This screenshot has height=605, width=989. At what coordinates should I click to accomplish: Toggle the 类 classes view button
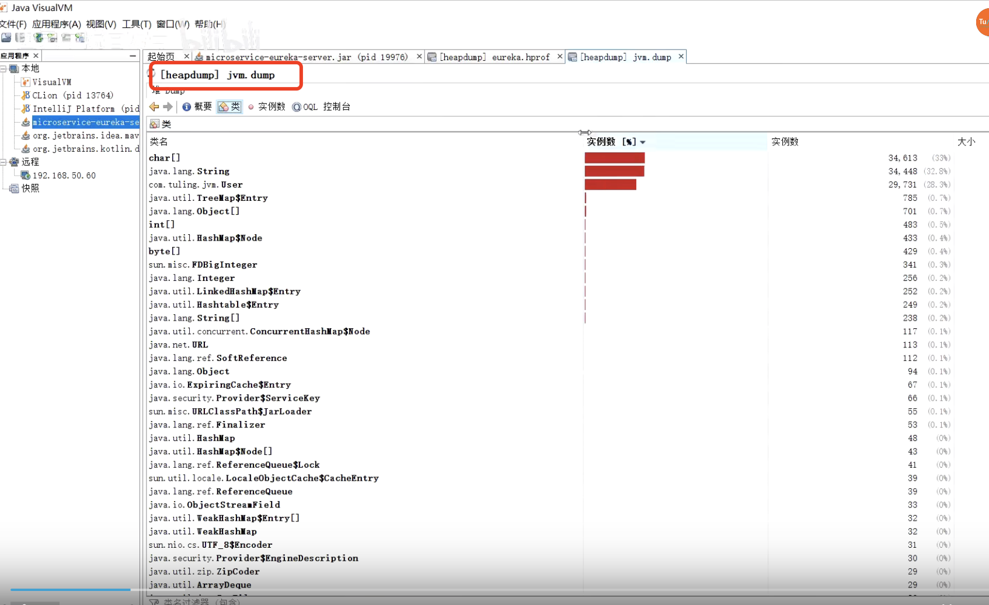[x=229, y=106]
